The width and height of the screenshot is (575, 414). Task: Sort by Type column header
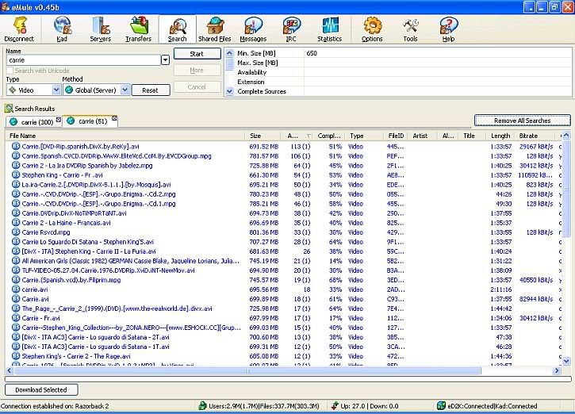pyautogui.click(x=365, y=136)
